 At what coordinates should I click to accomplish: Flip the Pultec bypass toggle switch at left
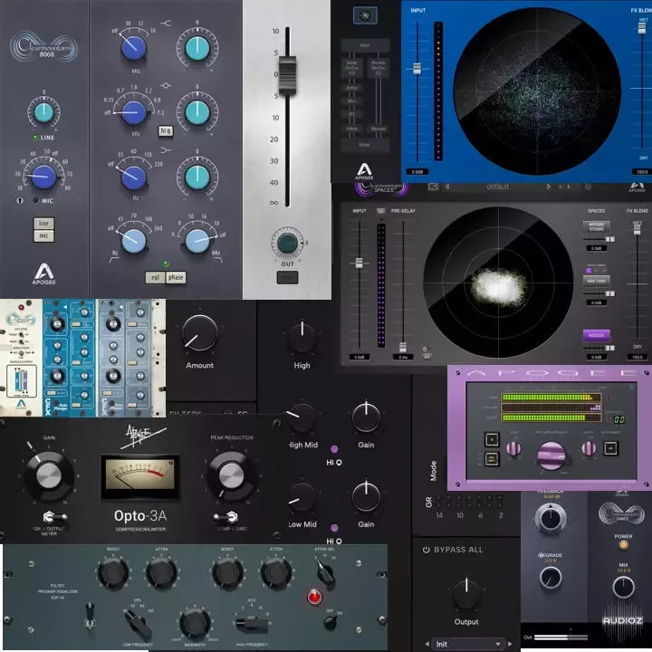coord(90,617)
